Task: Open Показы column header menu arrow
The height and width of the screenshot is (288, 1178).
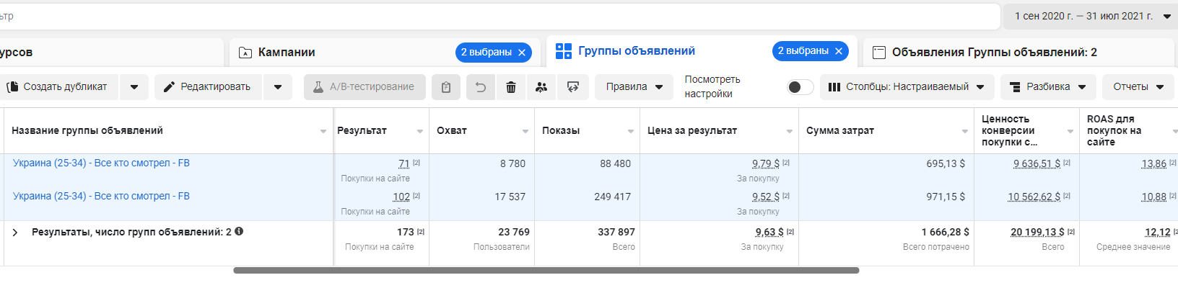Action: pyautogui.click(x=631, y=131)
